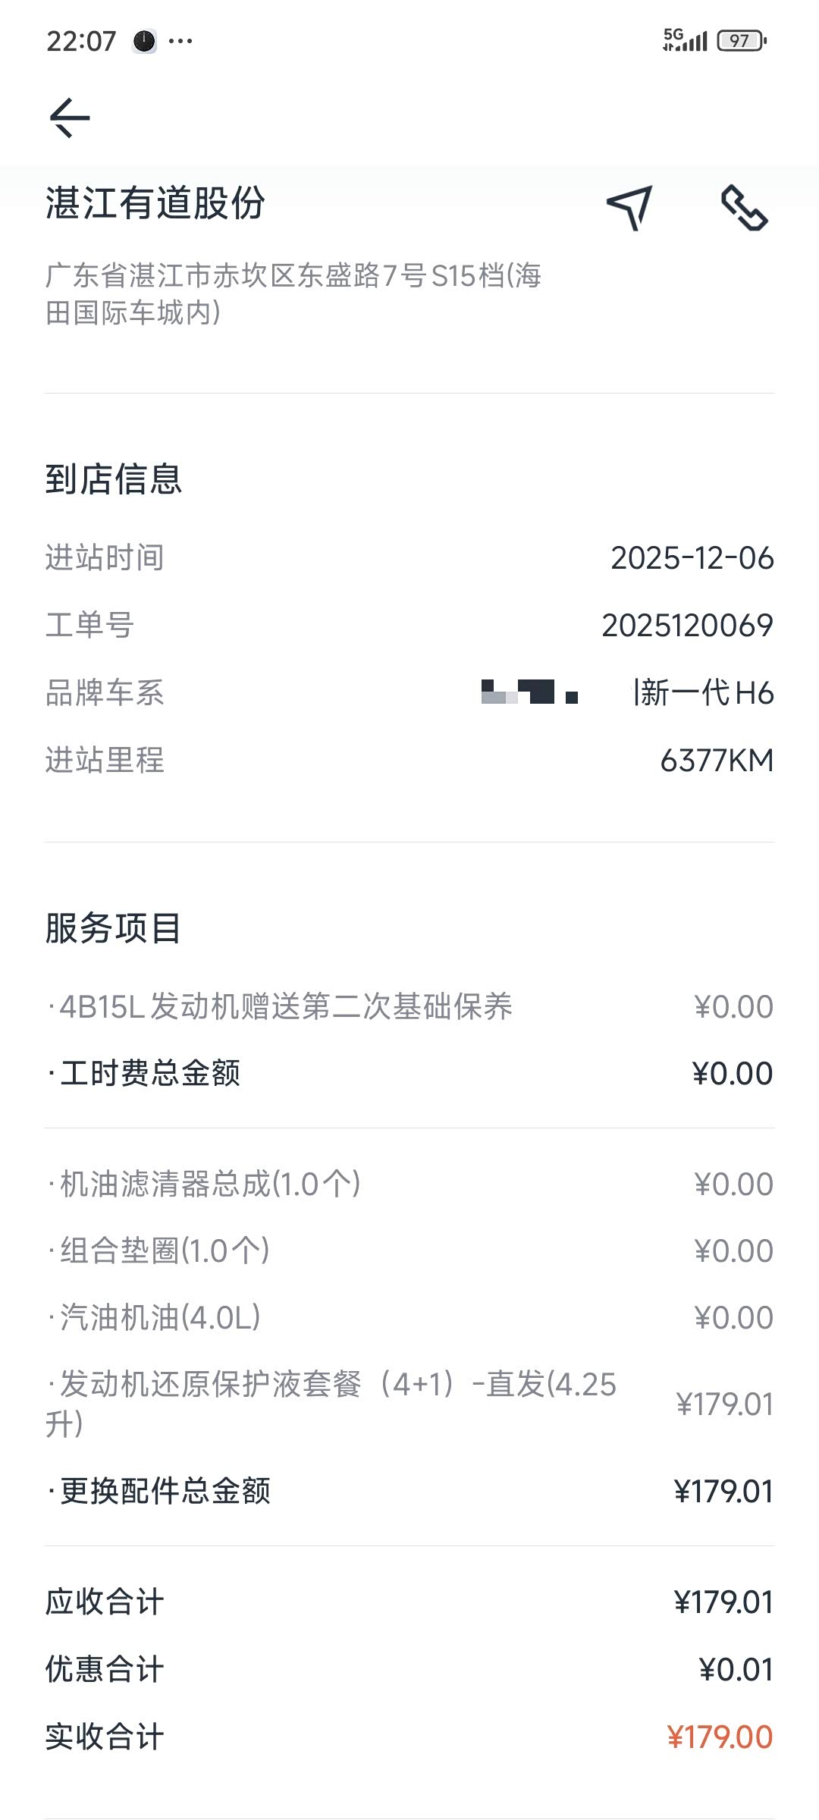Viewport: 819px width, 1820px height.
Task: Tap the round notification icon beside clock
Action: [144, 41]
